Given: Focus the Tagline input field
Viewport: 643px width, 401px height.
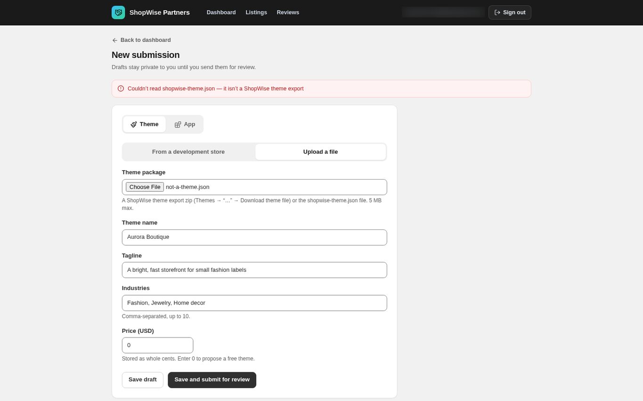Looking at the screenshot, I should (254, 270).
